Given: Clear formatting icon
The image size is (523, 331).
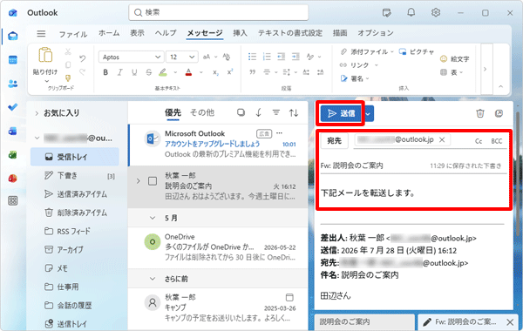Looking at the screenshot, I should 227,57.
